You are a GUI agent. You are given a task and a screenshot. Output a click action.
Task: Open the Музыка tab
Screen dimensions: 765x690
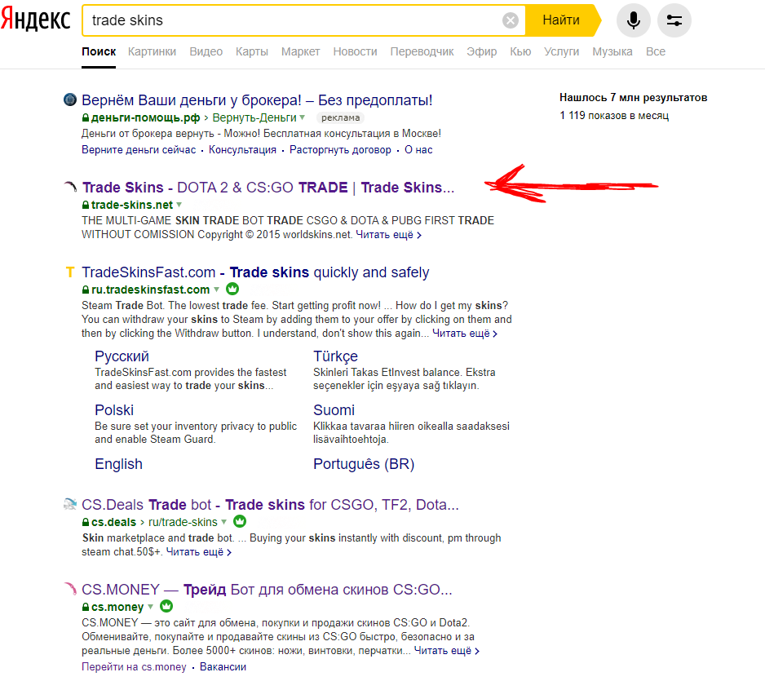click(x=612, y=51)
